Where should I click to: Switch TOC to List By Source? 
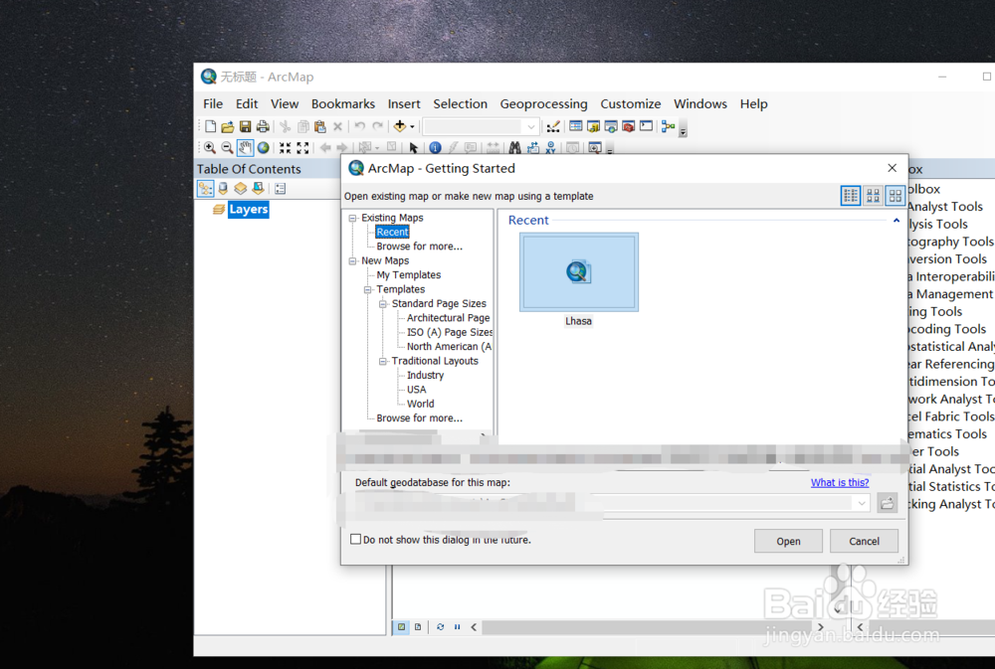[x=223, y=188]
